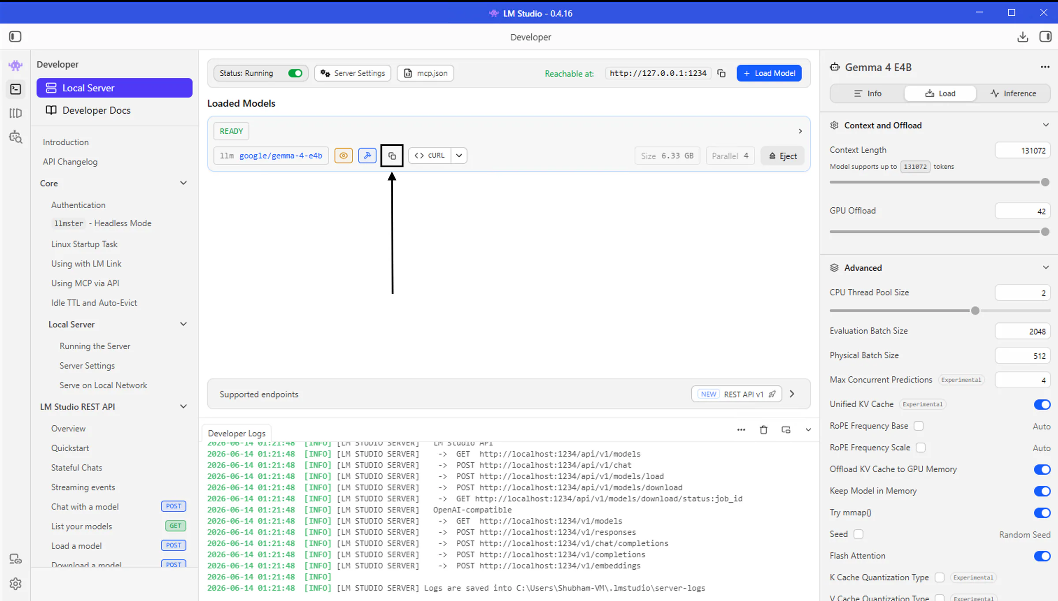Adjust the CPU Thread Pool Size slider
This screenshot has width=1058, height=601.
(x=975, y=311)
